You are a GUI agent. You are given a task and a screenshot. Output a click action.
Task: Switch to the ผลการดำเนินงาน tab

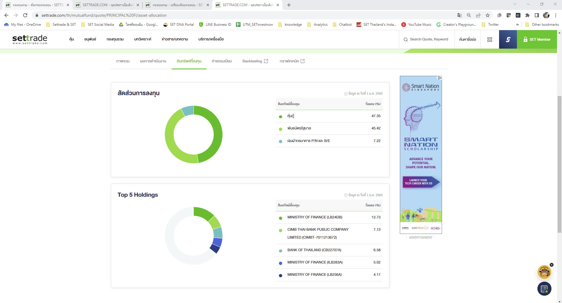click(153, 61)
